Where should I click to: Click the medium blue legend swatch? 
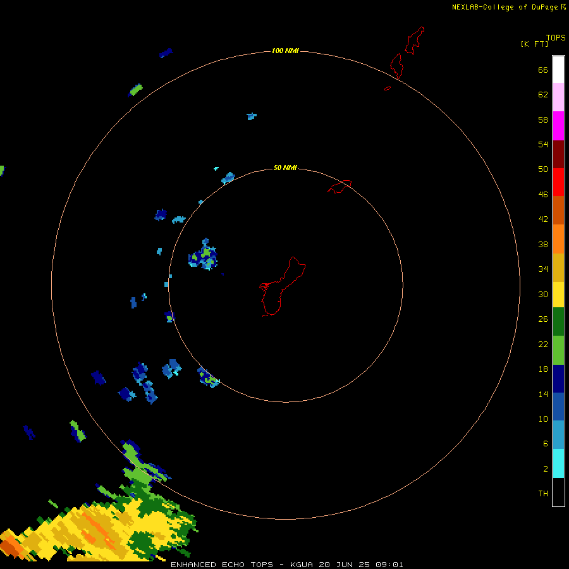(558, 407)
